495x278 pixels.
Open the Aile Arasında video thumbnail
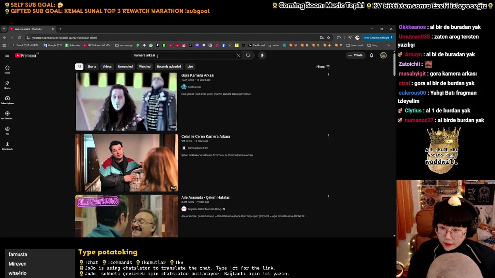(126, 216)
